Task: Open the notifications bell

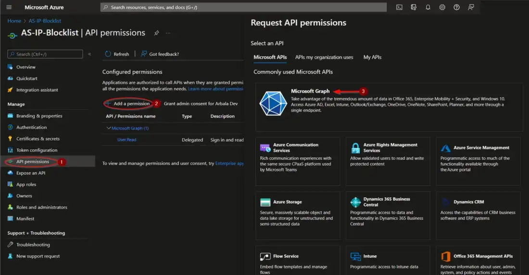Action: coord(428,7)
